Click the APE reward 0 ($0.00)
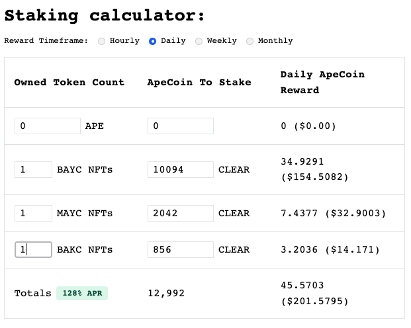 pyautogui.click(x=308, y=126)
